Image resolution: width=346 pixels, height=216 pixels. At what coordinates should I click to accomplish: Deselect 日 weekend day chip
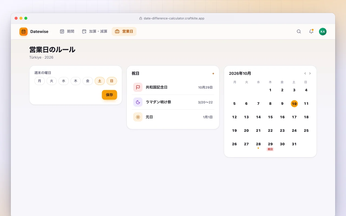(112, 81)
